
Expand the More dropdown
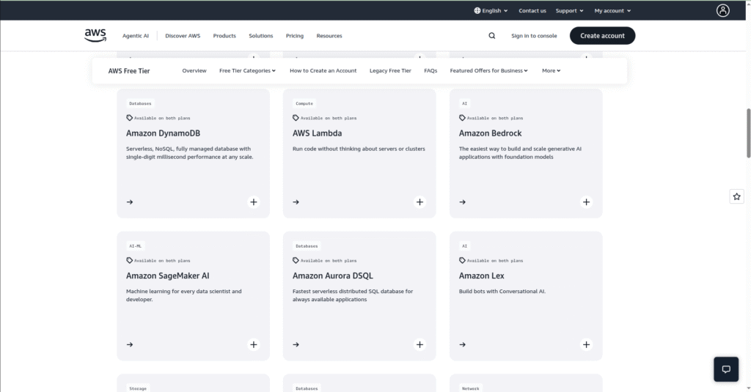tap(551, 70)
